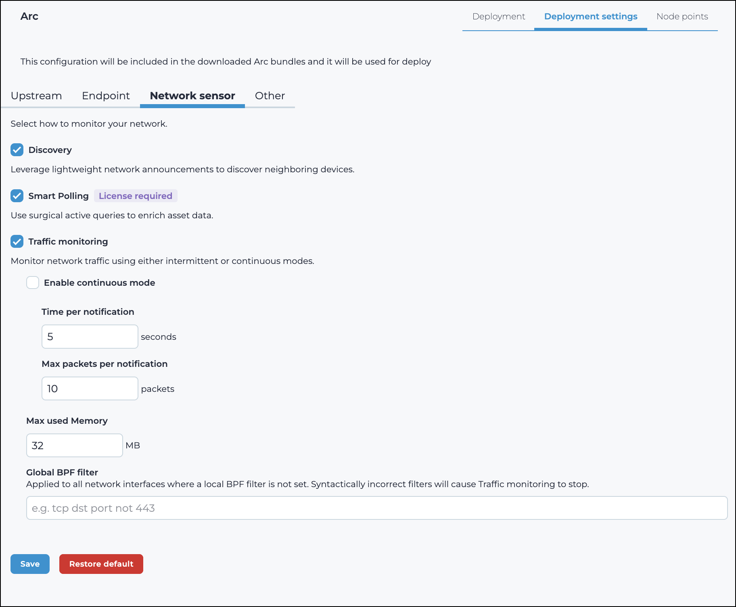Uncheck the Discovery checkbox
The image size is (736, 607).
tap(17, 150)
